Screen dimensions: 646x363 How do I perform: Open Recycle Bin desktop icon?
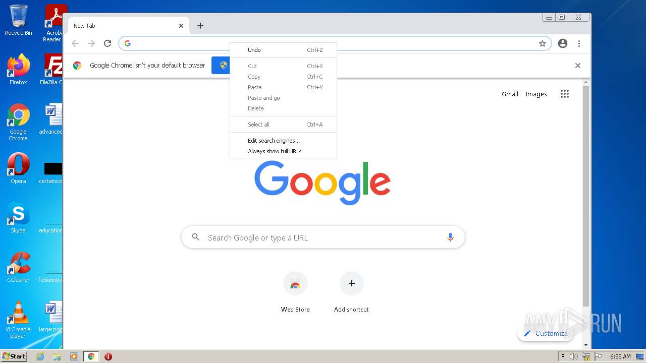pos(18,20)
